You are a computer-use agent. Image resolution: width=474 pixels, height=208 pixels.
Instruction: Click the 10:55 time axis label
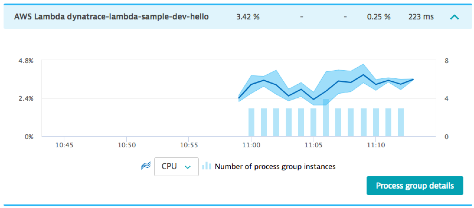[189, 145]
